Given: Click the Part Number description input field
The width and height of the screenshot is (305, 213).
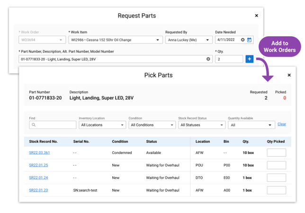Looking at the screenshot, I should click(x=116, y=59).
